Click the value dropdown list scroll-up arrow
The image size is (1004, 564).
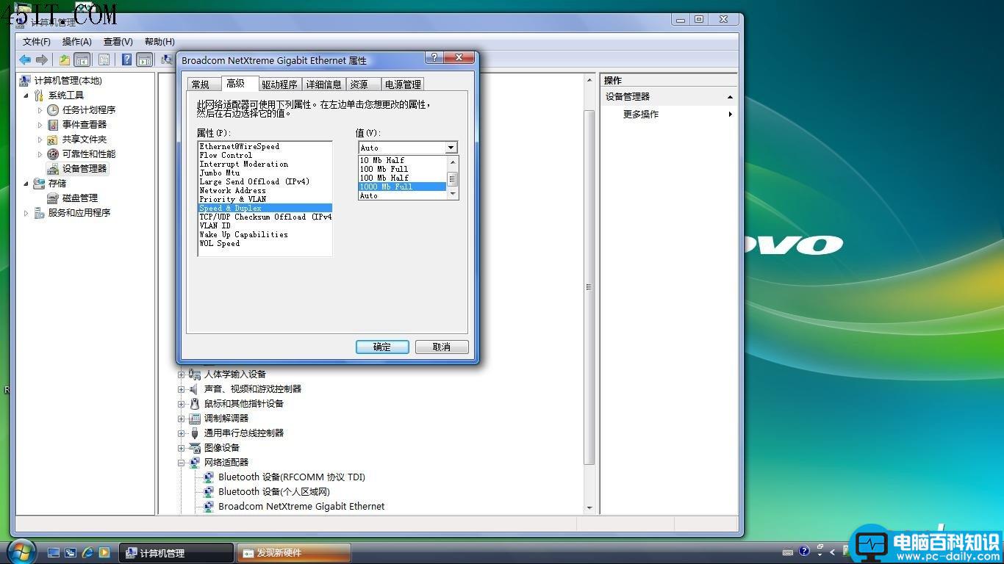[x=453, y=162]
